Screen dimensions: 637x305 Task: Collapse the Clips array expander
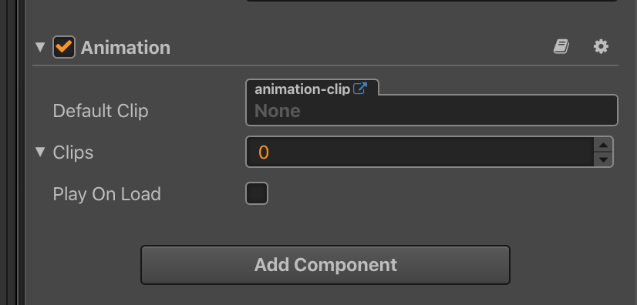click(x=40, y=152)
